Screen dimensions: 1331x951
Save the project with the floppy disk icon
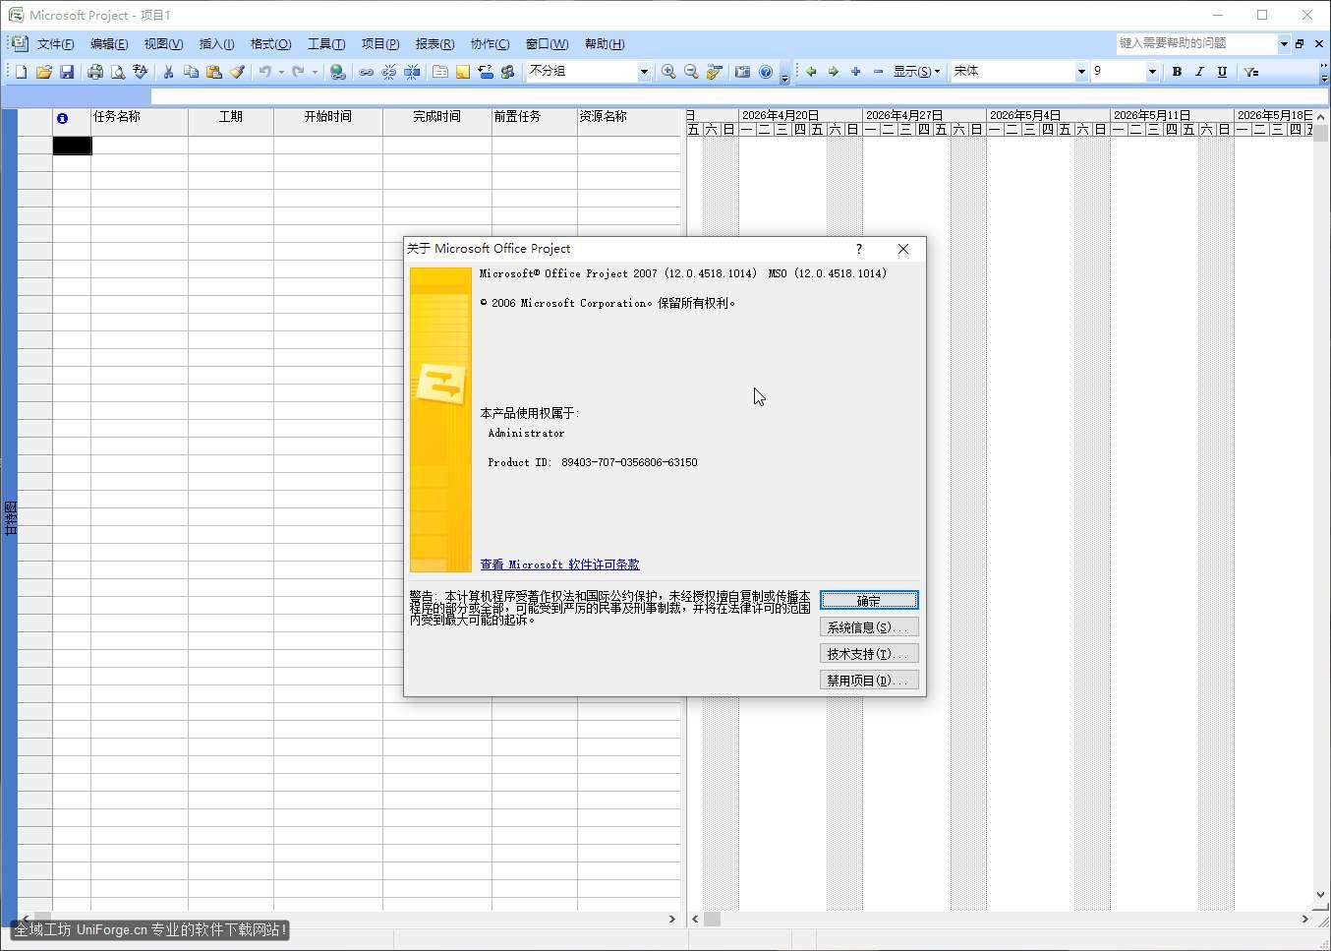67,72
